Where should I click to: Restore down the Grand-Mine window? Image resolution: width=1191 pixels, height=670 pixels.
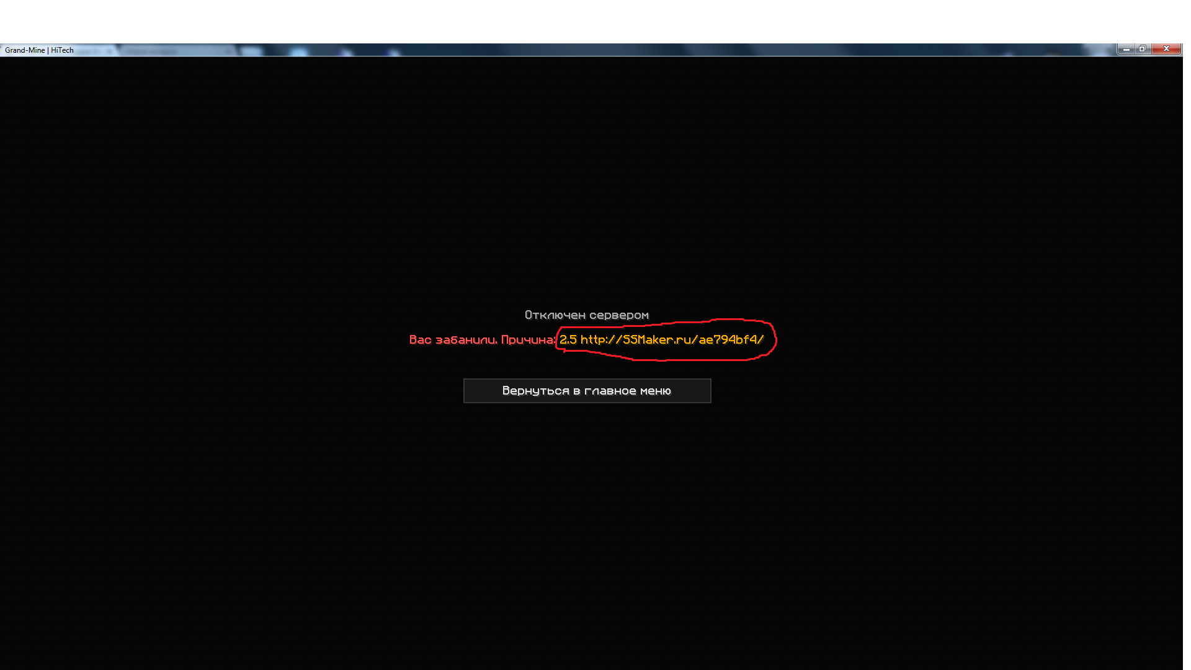[1142, 49]
